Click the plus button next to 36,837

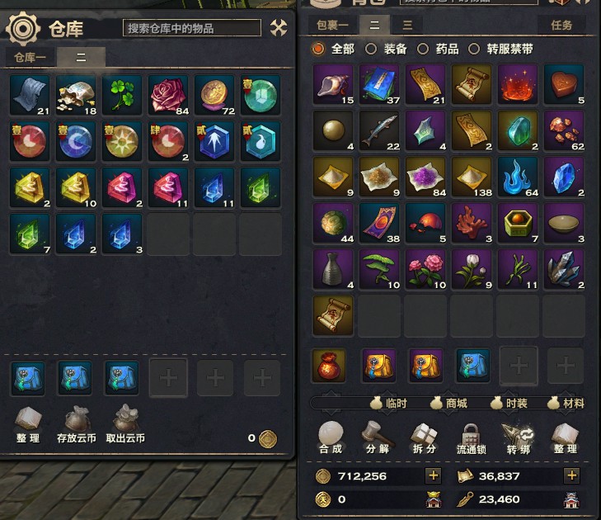(x=571, y=475)
